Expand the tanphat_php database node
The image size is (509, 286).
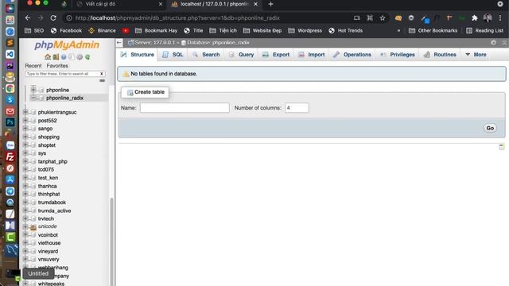(x=25, y=161)
